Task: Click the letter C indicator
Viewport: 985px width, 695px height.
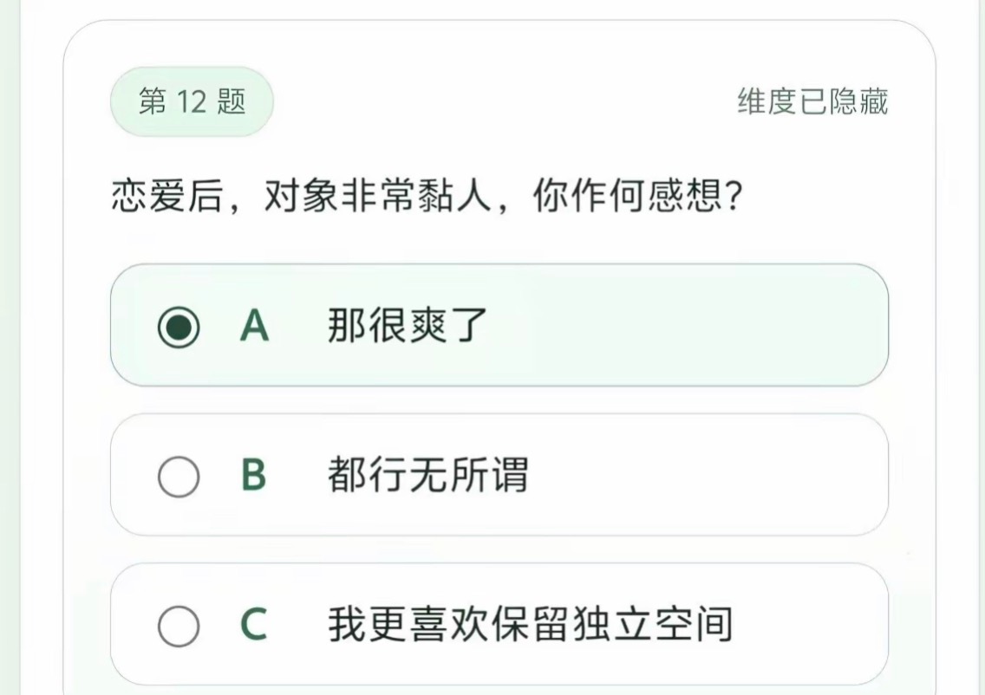Action: click(x=254, y=622)
